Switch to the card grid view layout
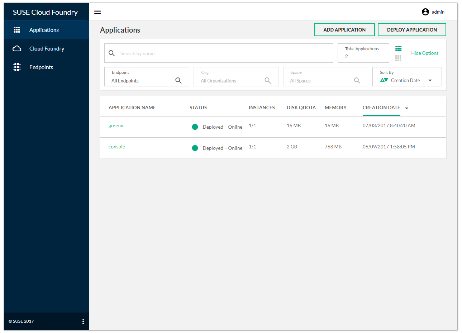This screenshot has width=462, height=333. click(398, 58)
